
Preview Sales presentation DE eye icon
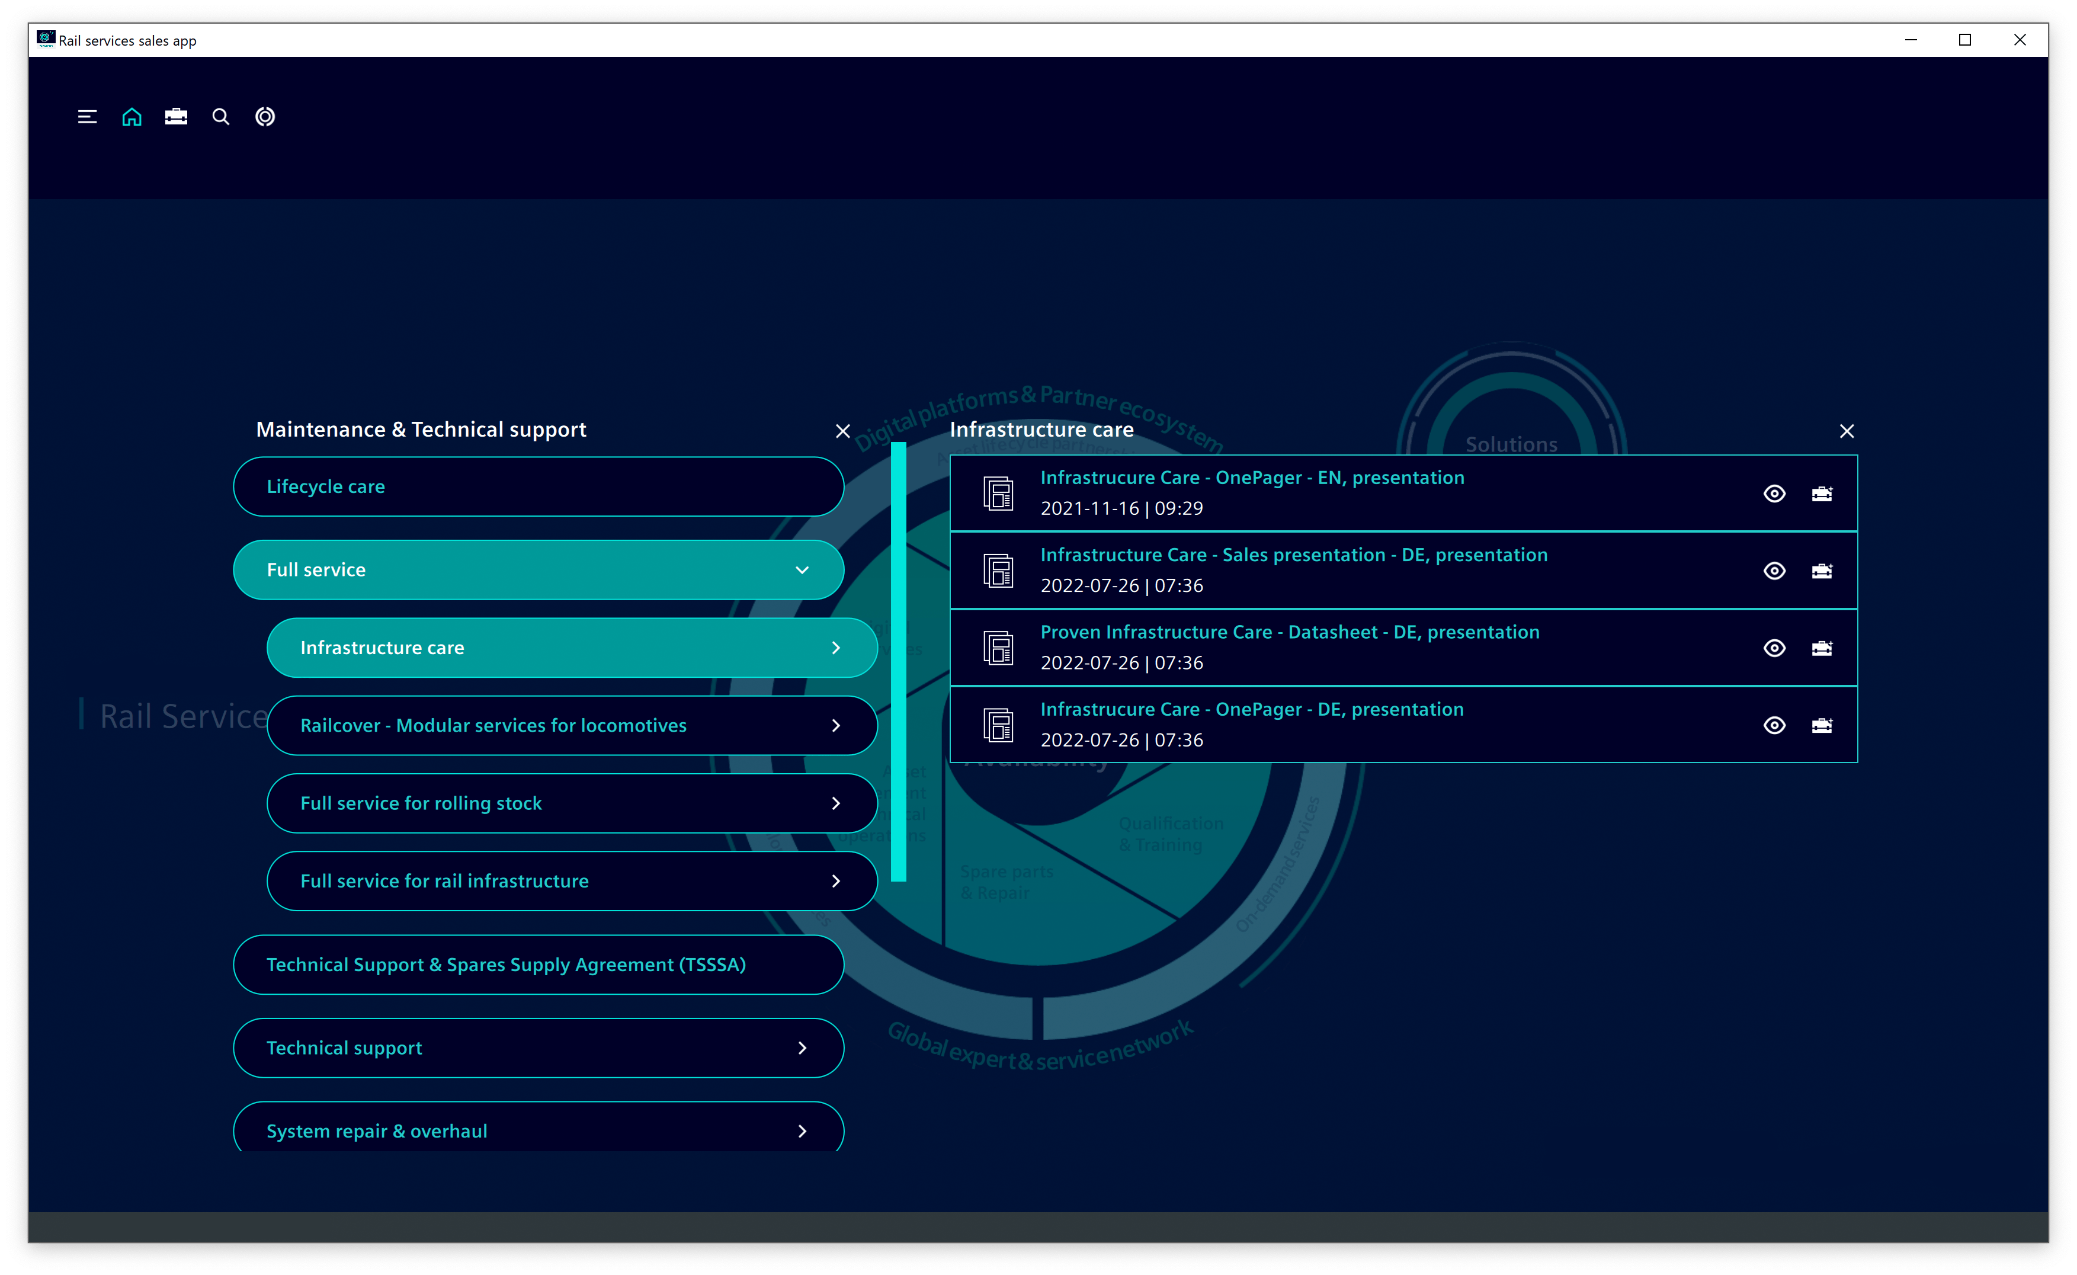(1774, 571)
